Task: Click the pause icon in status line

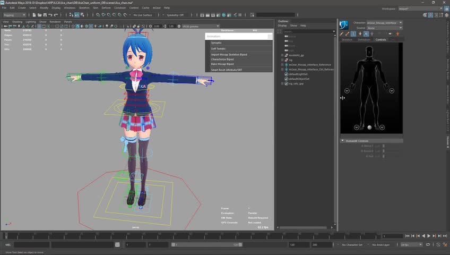Action: click(x=240, y=15)
